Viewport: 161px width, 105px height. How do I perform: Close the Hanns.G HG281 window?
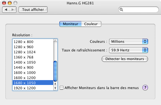click(4, 3)
